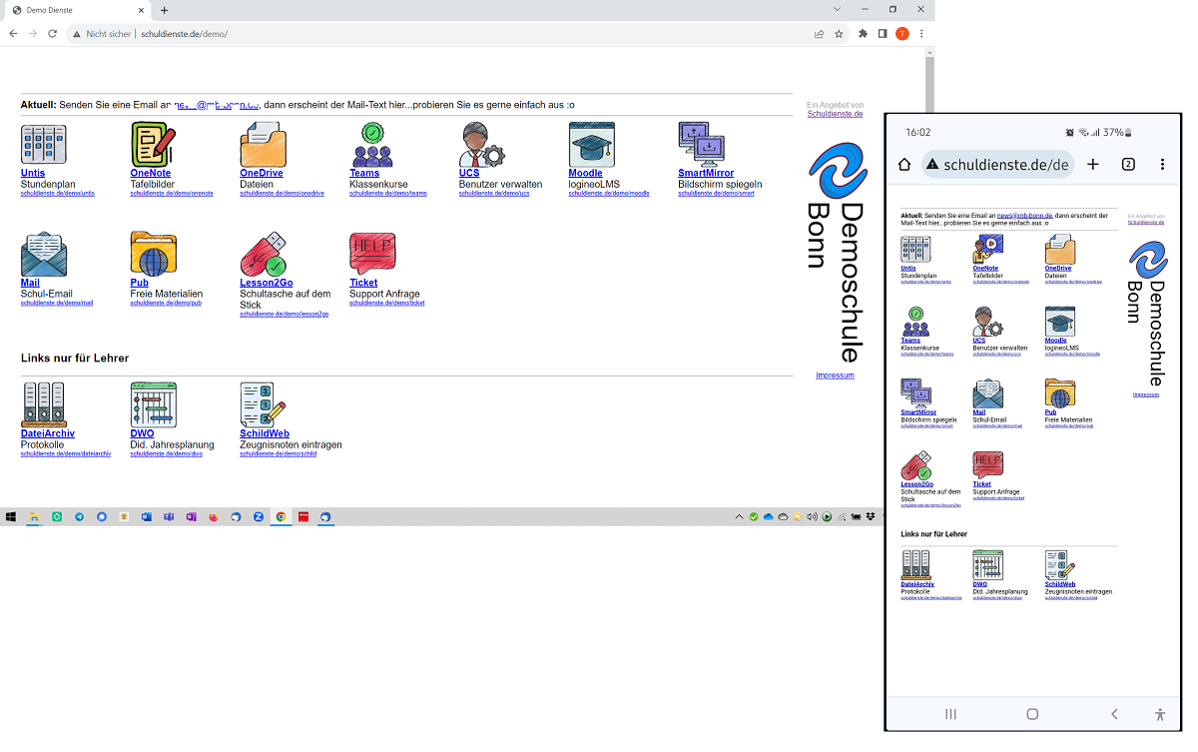Click the DateiArchiv link

click(x=47, y=434)
